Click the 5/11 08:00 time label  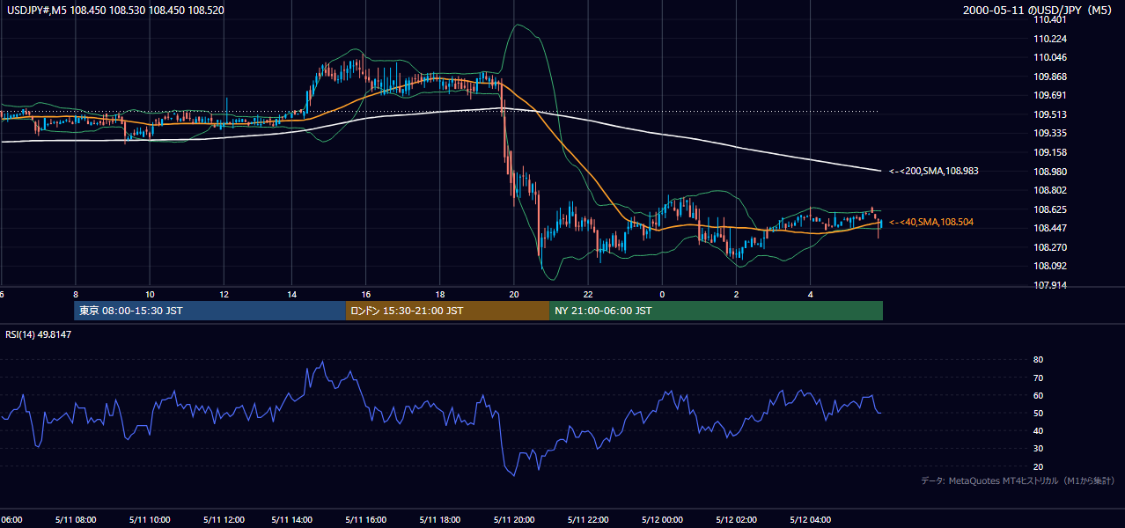point(76,520)
